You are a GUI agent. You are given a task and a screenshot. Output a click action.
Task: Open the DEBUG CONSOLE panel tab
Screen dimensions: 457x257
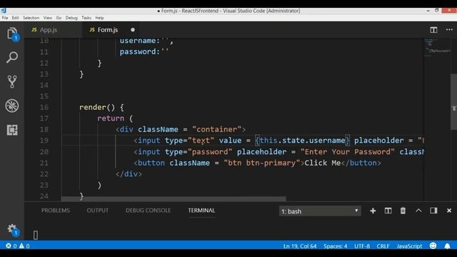(148, 211)
